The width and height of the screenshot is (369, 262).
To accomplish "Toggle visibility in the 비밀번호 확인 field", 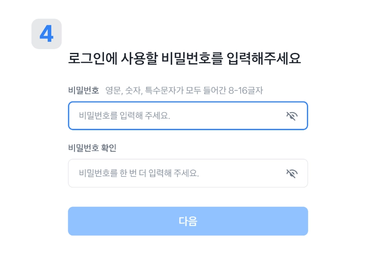I will click(x=292, y=173).
